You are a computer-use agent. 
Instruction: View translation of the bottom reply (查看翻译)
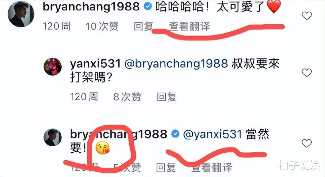(x=212, y=167)
